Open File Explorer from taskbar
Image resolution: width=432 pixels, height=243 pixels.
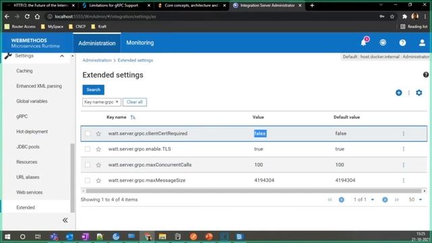click(162, 236)
